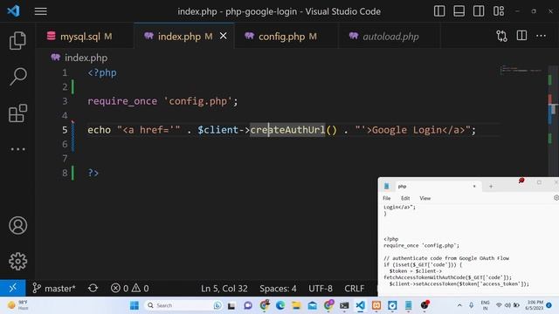Image resolution: width=559 pixels, height=314 pixels.
Task: Click index.php in the breadcrumb
Action: (x=86, y=58)
